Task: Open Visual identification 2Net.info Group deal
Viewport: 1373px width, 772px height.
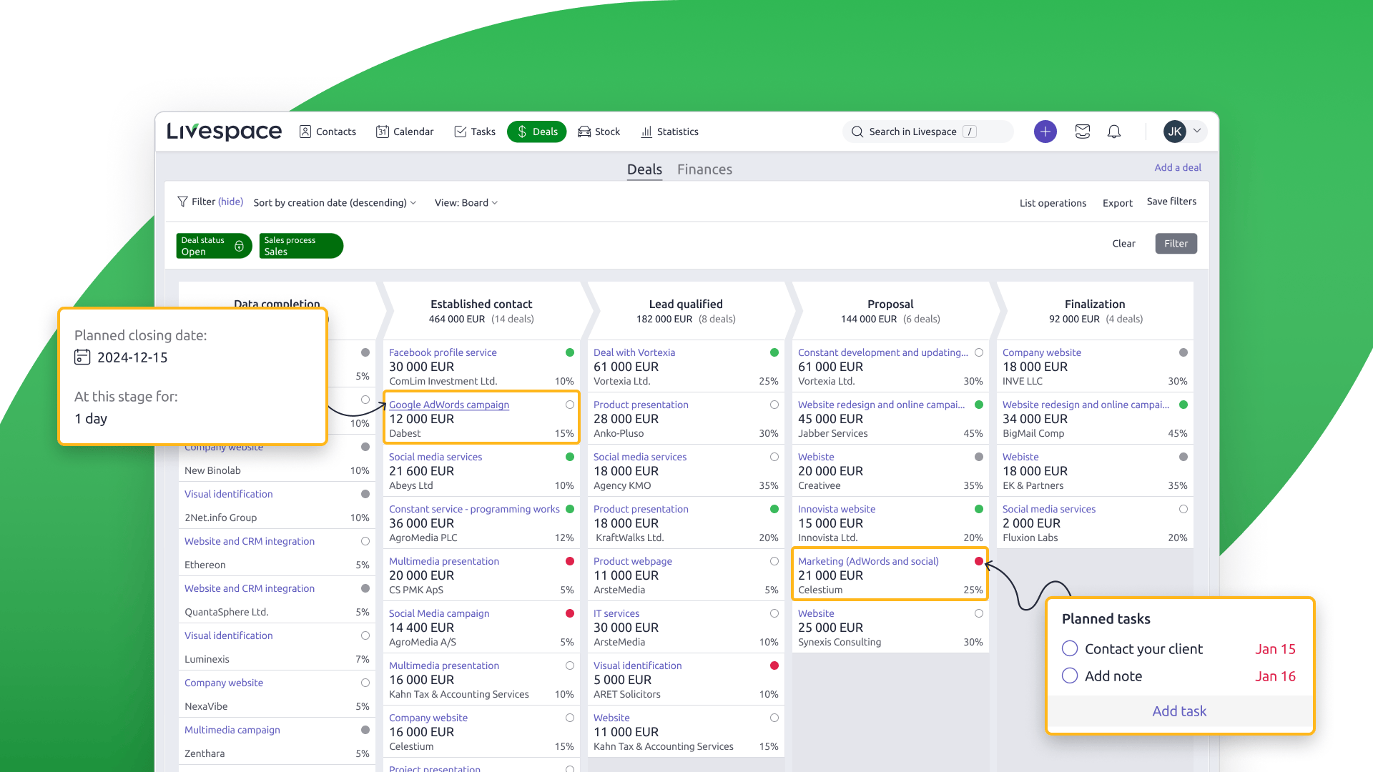Action: [229, 494]
